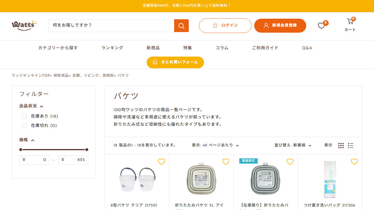Collapse the 価格 filter section
Image resolution: width=374 pixels, height=210 pixels.
coord(27,140)
